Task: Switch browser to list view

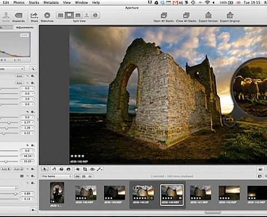Action: [90, 176]
